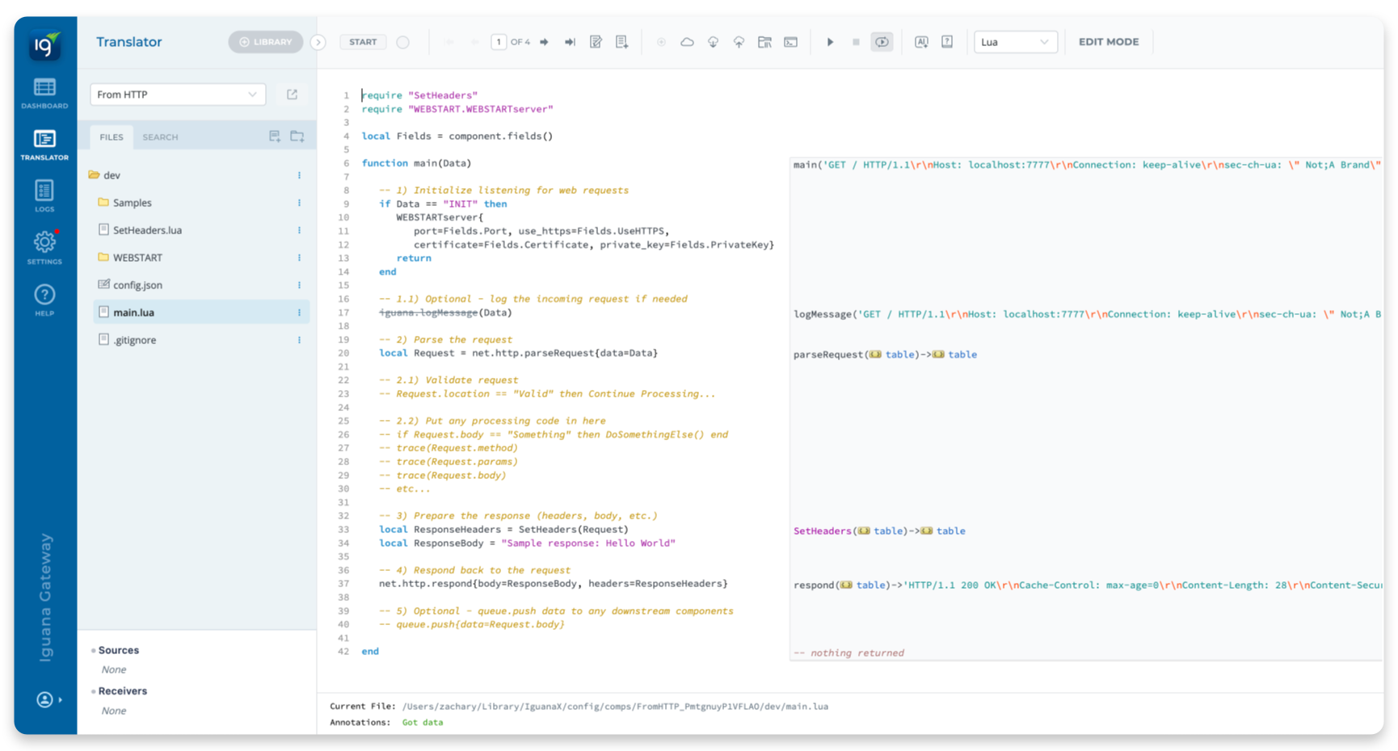Toggle EDIT MODE on

(1109, 41)
